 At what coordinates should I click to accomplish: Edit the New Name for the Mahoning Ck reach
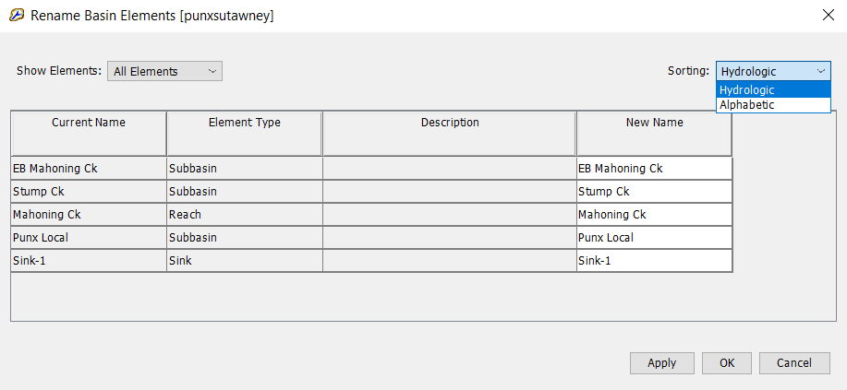click(654, 215)
